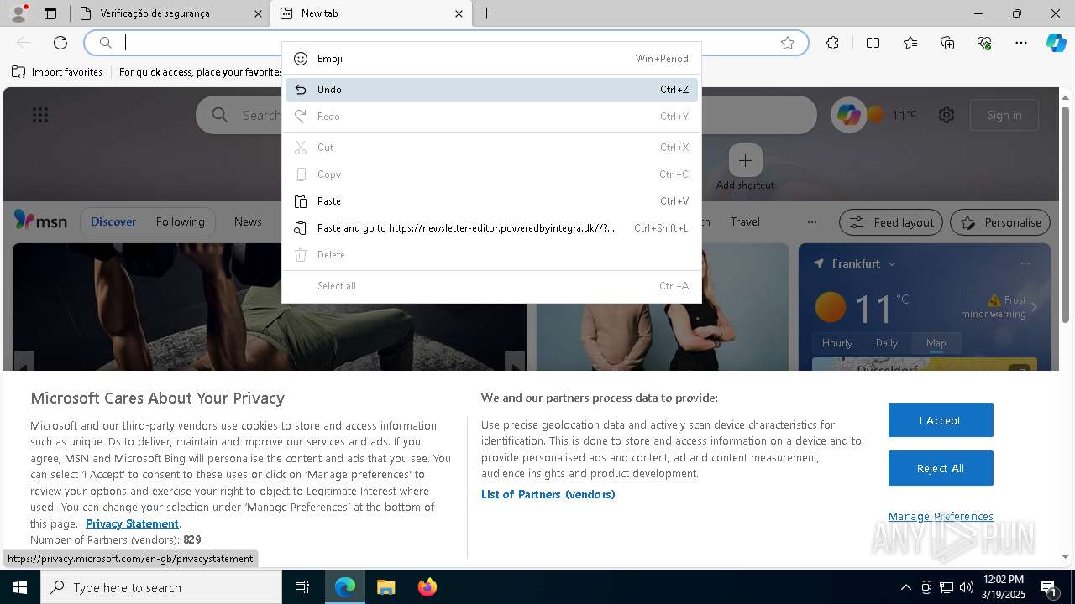Expand Frankfurt location dropdown

point(891,263)
